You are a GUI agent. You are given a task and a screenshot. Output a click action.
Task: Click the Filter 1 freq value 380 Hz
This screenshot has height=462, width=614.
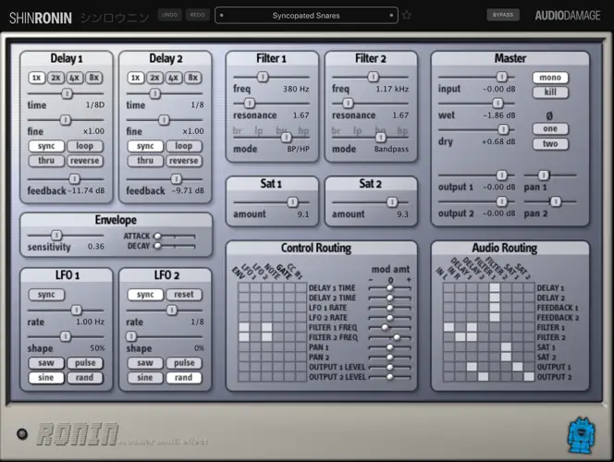point(296,89)
